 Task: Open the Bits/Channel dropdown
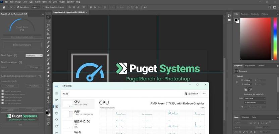(x=255, y=103)
